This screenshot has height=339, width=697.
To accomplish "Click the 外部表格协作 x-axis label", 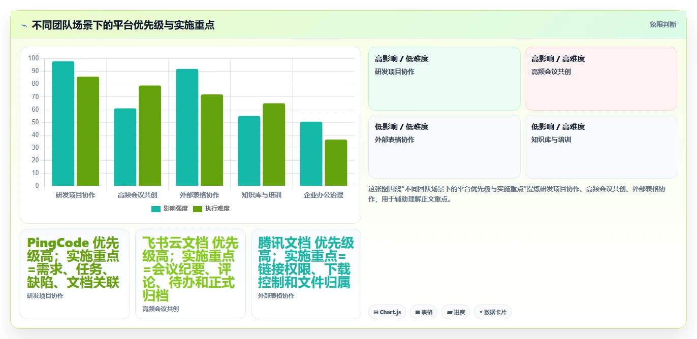I will coord(199,195).
